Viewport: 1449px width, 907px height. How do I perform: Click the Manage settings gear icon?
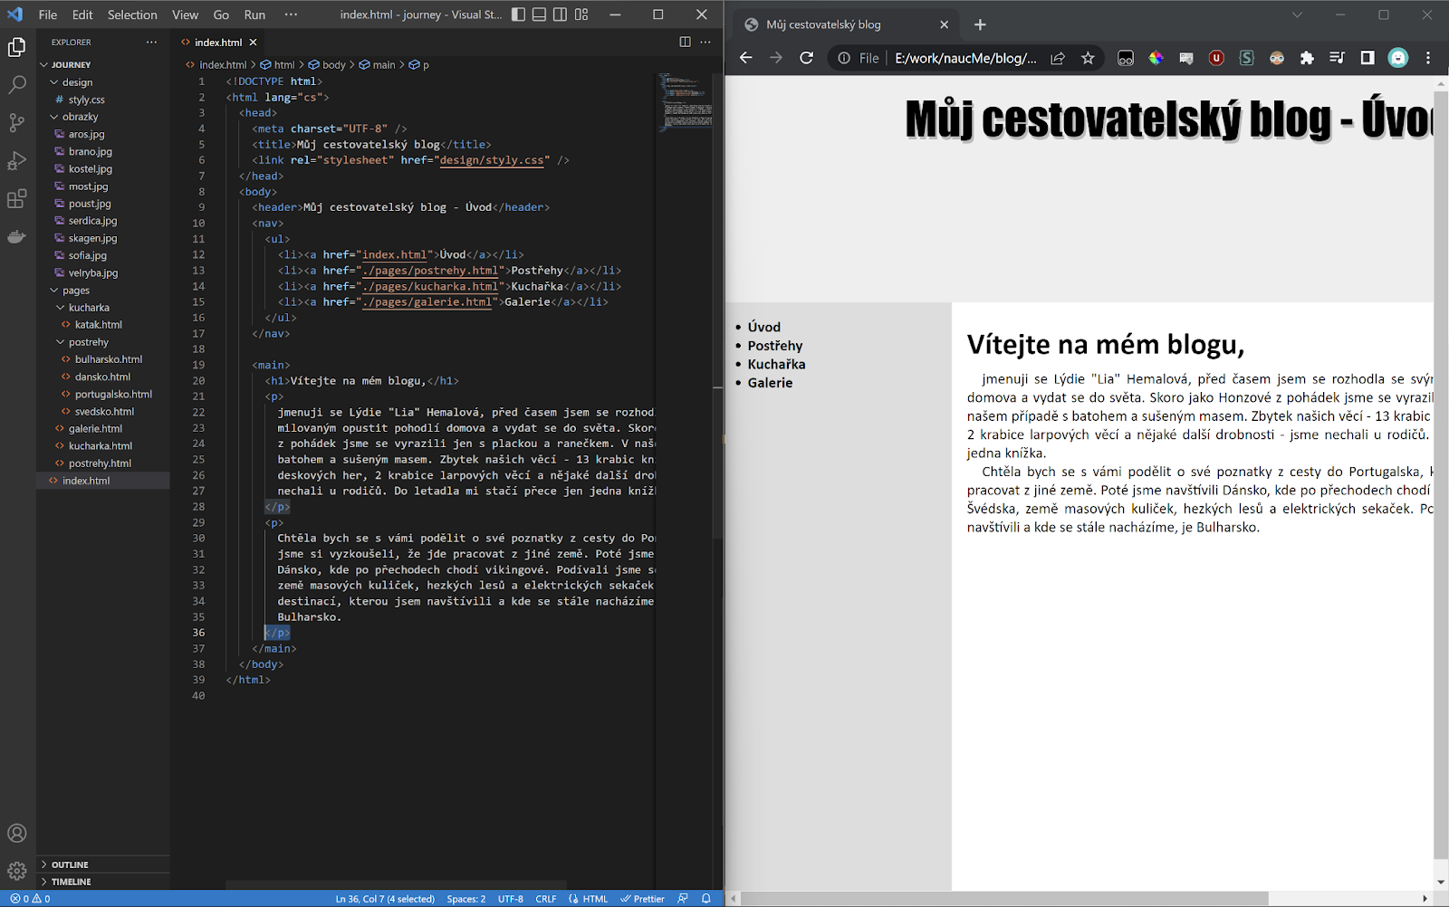pos(17,871)
